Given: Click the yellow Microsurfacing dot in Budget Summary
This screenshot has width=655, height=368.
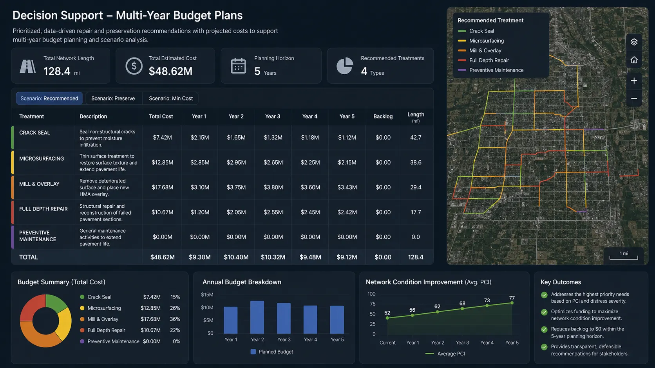Looking at the screenshot, I should pyautogui.click(x=82, y=308).
